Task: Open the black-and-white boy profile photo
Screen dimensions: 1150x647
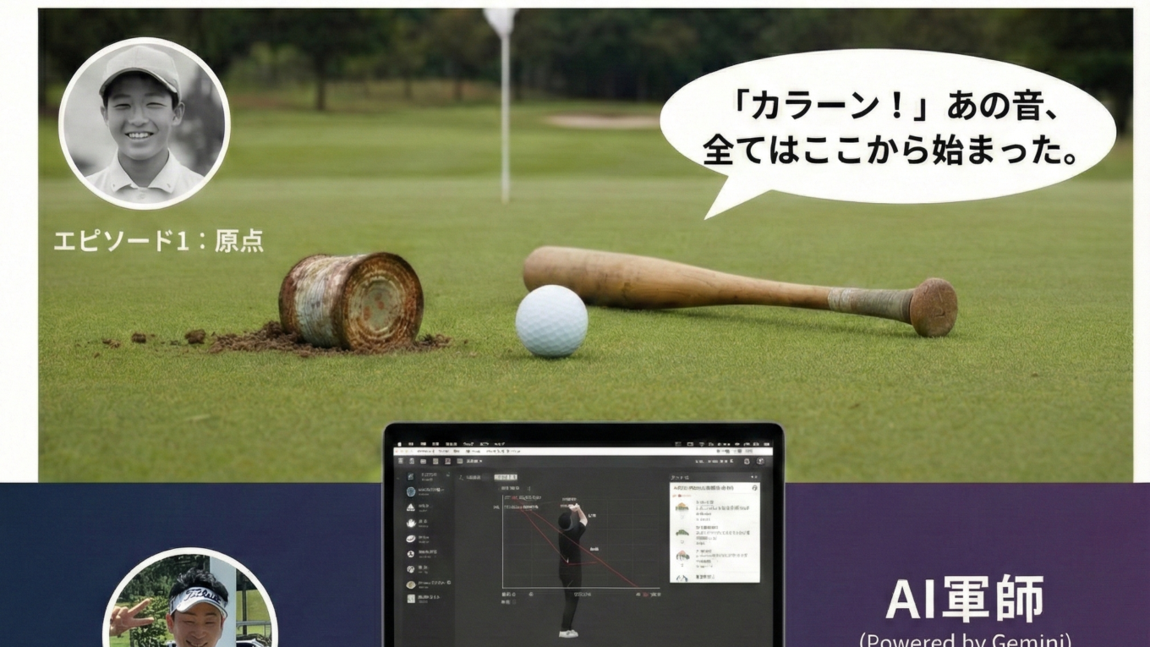Action: coord(144,123)
